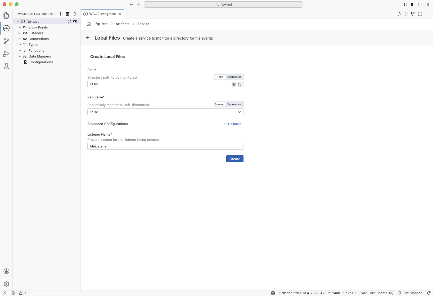This screenshot has width=433, height=296.
Task: Open the Explorer view in activity bar
Action: coord(6,16)
